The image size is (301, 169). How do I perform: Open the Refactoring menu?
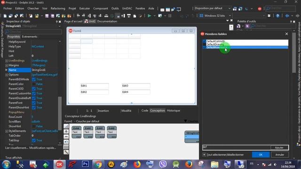58,8
